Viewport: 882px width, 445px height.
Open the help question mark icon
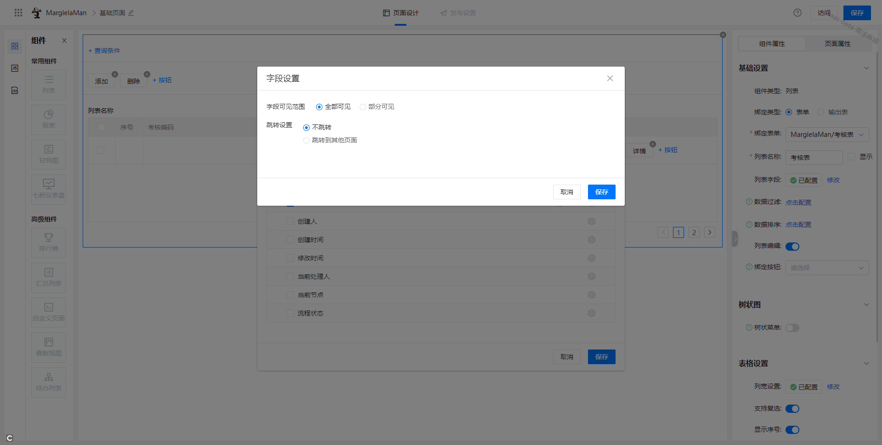point(797,13)
